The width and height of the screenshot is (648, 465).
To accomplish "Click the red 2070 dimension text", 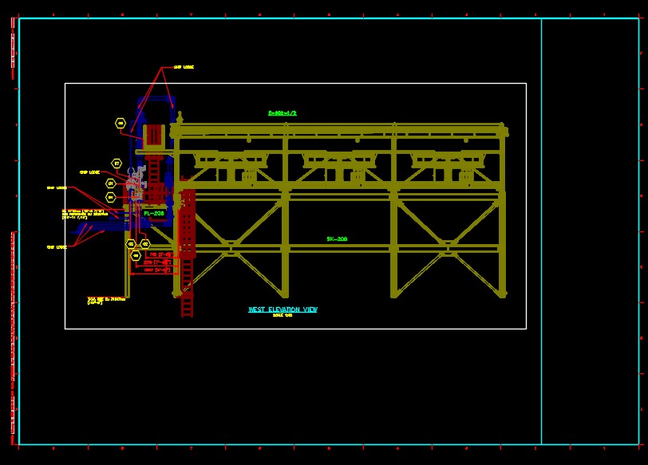I will [152, 262].
